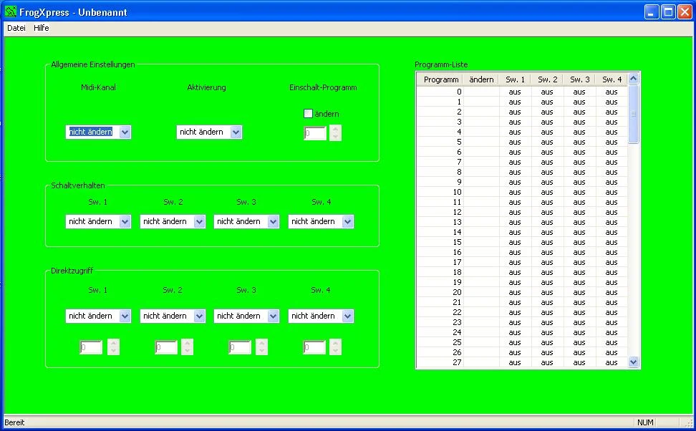
Task: Open Direktzugriff Sw. 1 dropdown
Action: (98, 316)
